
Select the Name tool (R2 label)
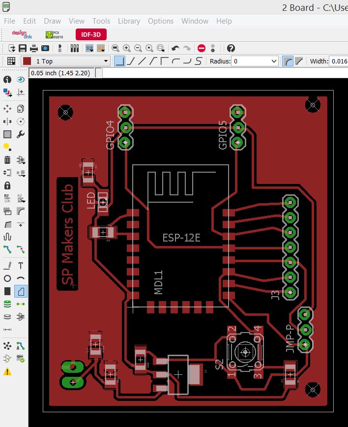[7, 198]
